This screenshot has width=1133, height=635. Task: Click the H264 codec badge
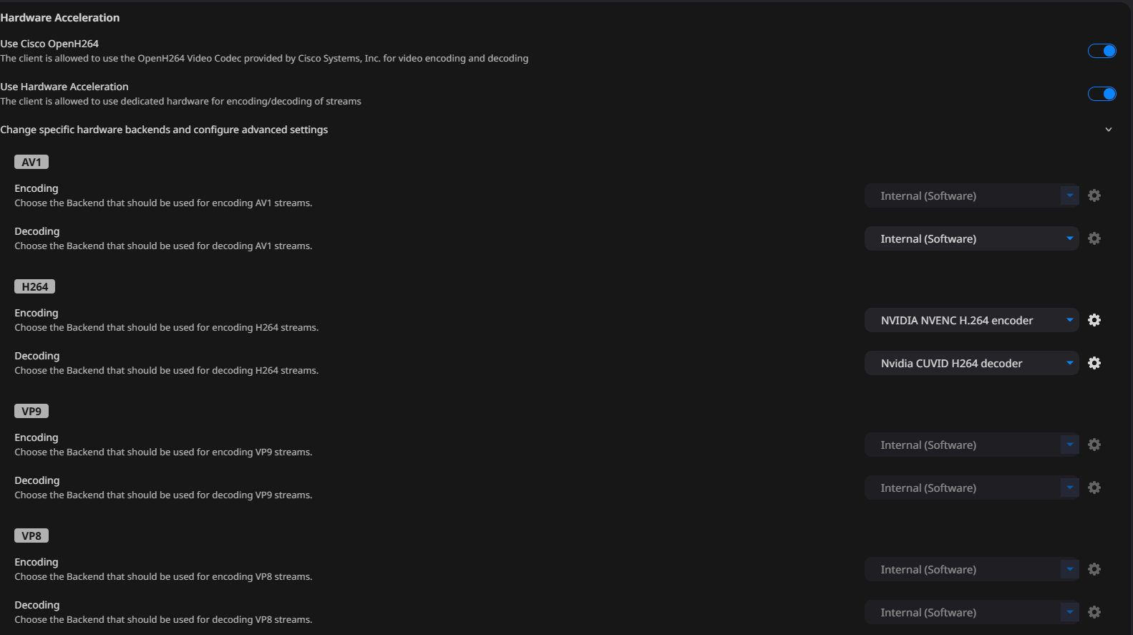coord(34,286)
